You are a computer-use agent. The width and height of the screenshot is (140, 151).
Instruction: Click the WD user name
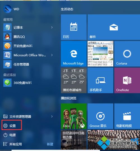pyautogui.click(x=16, y=9)
